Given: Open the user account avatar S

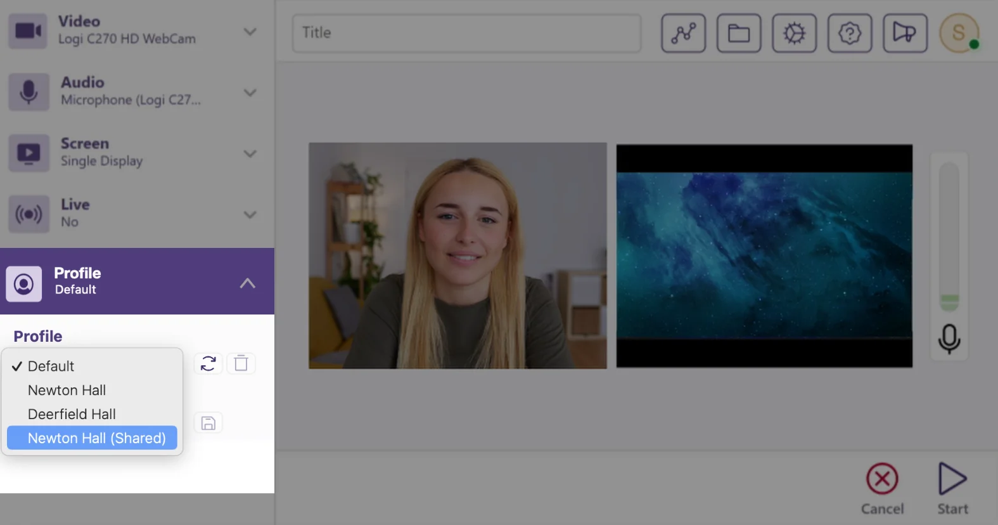Looking at the screenshot, I should 959,32.
